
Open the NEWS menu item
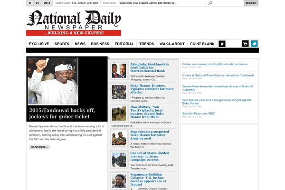click(x=80, y=44)
